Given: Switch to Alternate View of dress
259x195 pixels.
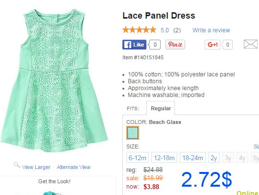Looking at the screenshot, I should [73, 167].
